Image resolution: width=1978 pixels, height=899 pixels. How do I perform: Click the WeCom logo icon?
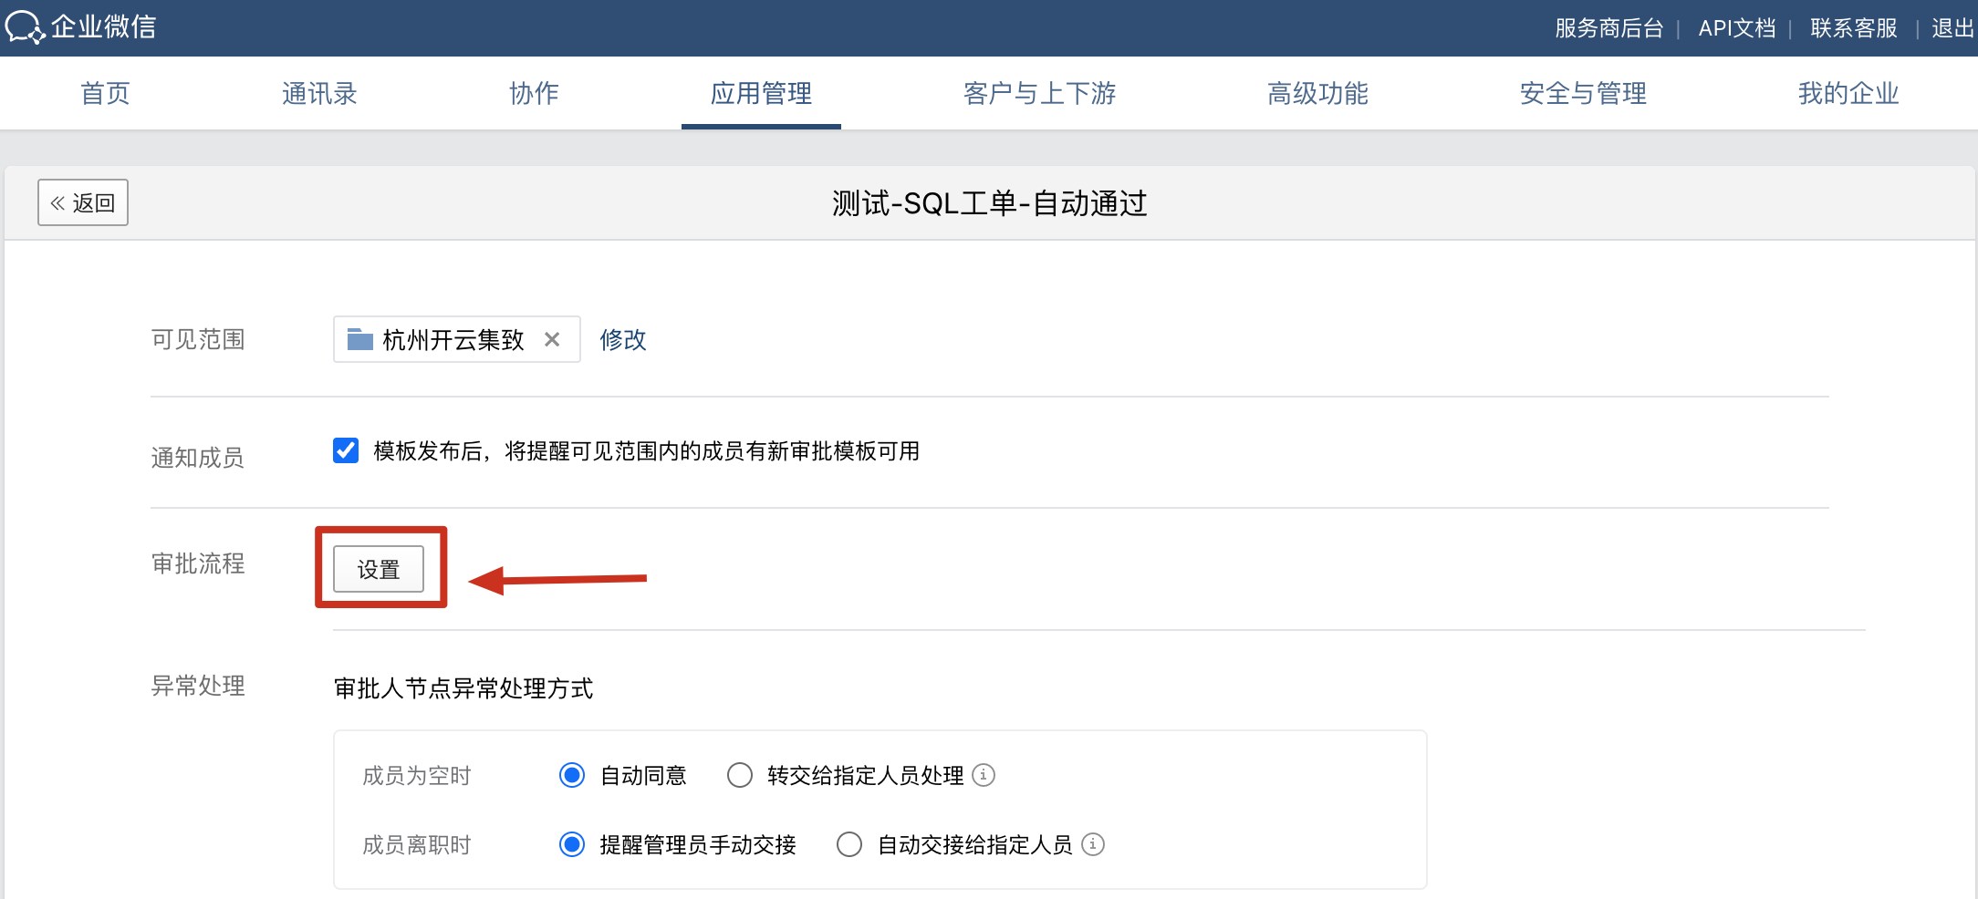(25, 27)
